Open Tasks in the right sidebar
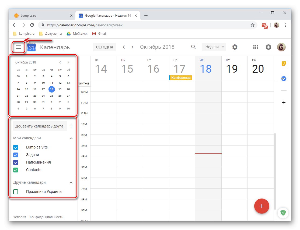This screenshot has width=300, height=230. [x=283, y=79]
